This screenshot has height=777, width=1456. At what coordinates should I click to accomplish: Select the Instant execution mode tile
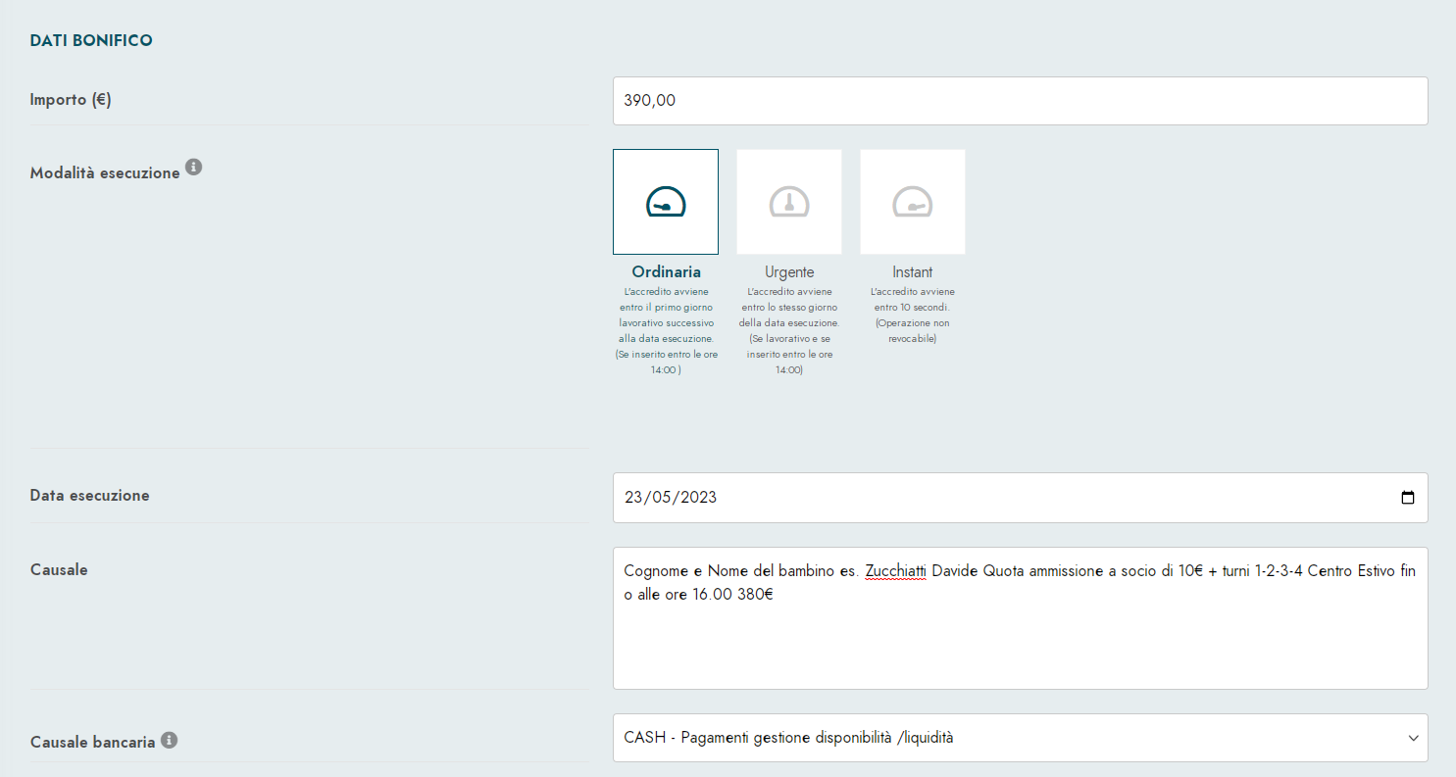coord(913,202)
